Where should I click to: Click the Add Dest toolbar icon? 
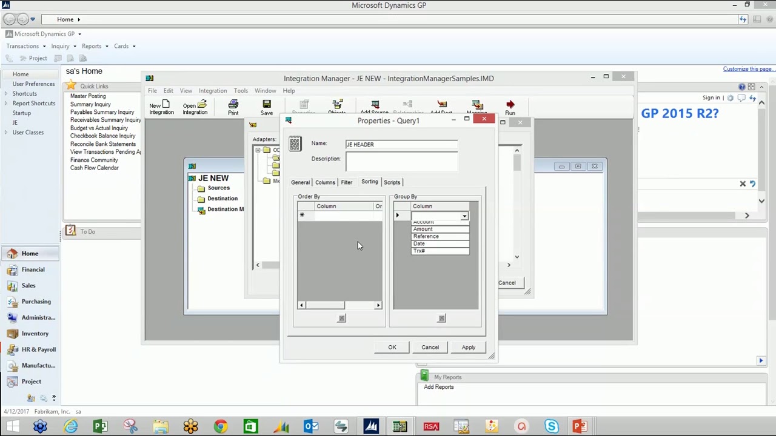[x=441, y=107]
